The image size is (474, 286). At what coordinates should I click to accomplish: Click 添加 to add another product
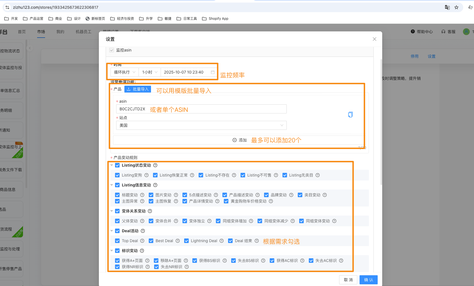pos(240,140)
